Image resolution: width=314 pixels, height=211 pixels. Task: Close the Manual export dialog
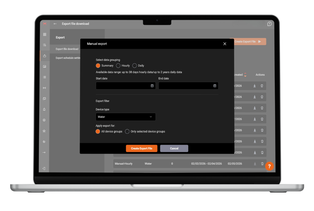pos(225,44)
